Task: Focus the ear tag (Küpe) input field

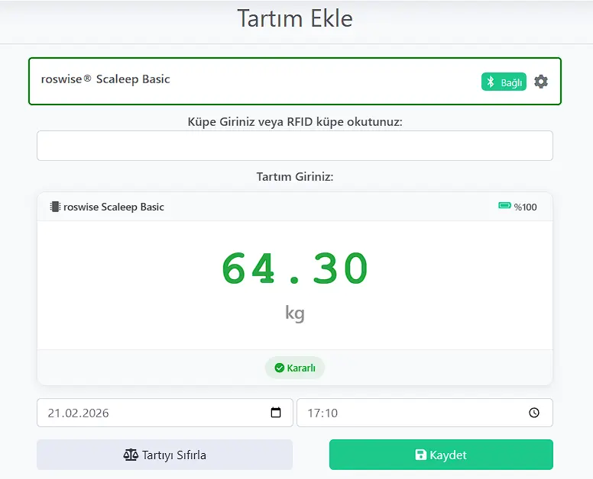Action: 294,146
